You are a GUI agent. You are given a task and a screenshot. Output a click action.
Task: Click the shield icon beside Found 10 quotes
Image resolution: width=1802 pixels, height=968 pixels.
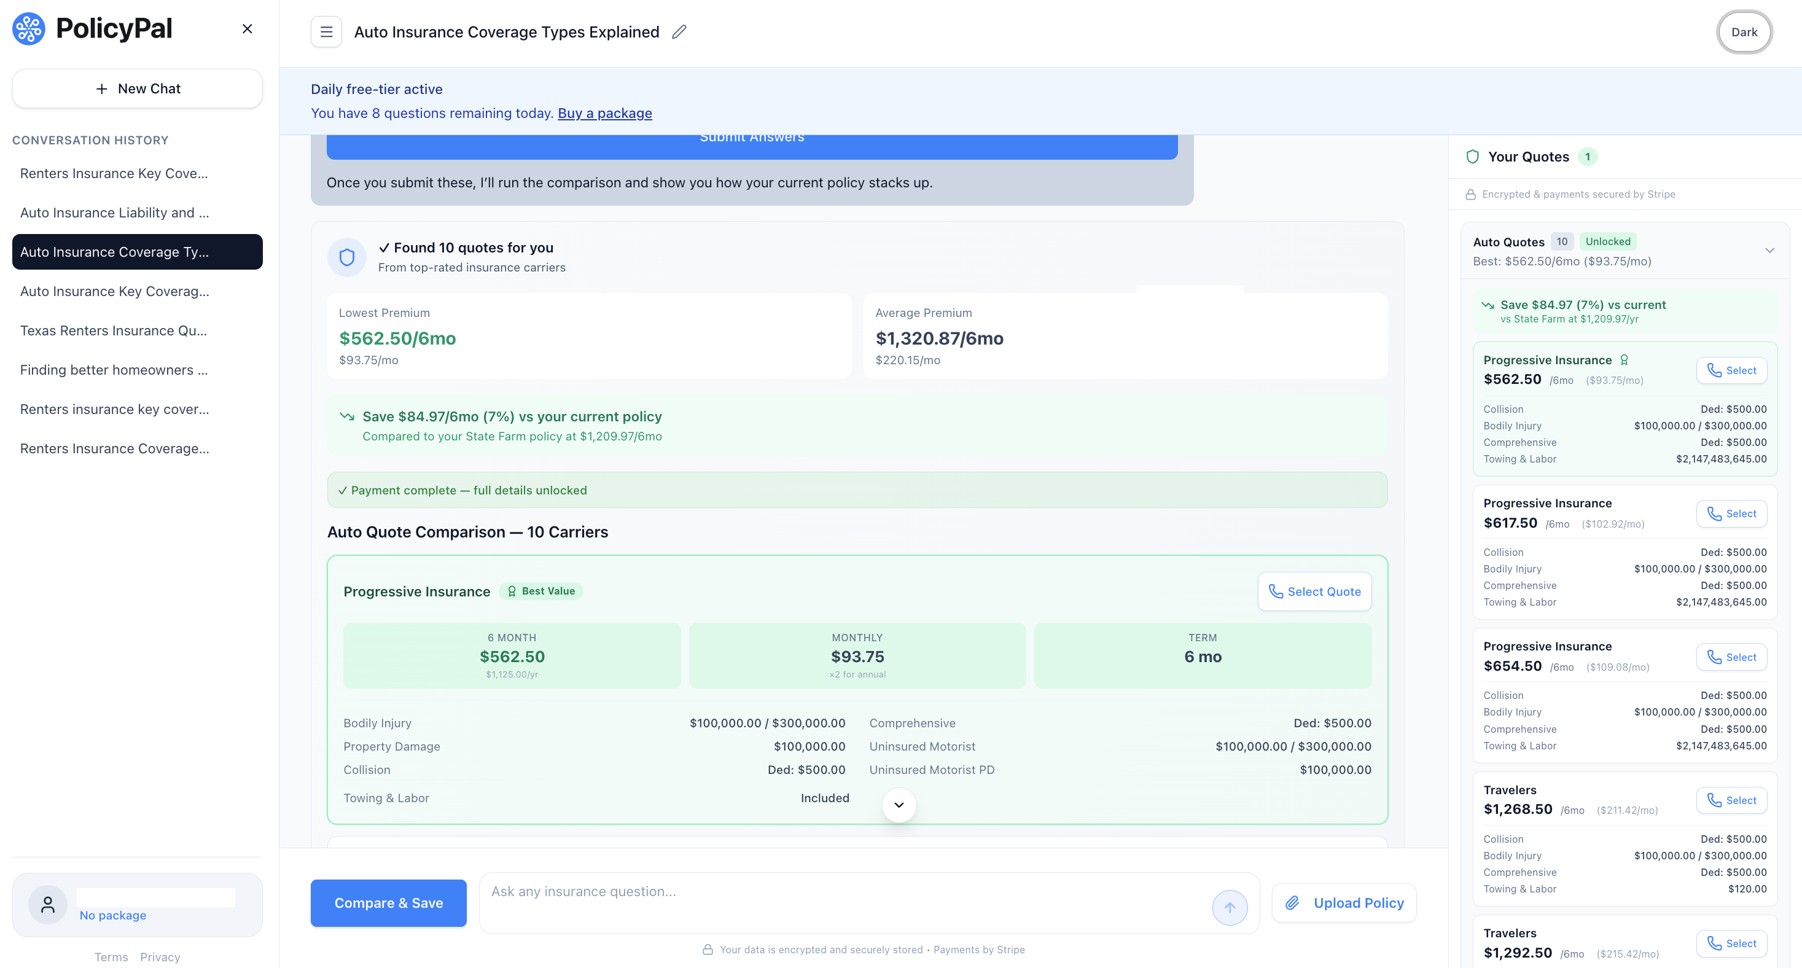tap(347, 257)
